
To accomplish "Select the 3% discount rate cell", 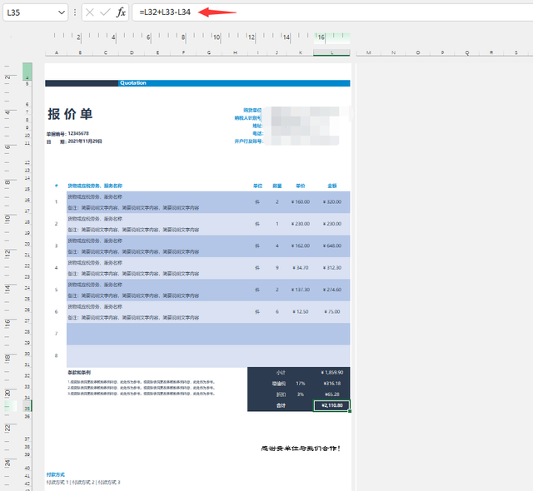I will 301,394.
